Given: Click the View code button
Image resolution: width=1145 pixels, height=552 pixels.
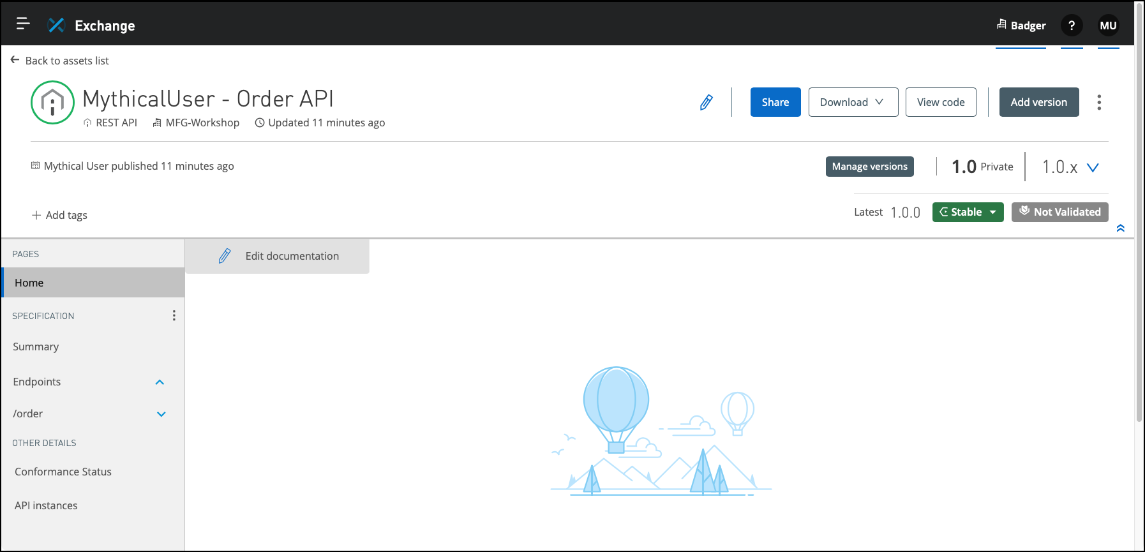Looking at the screenshot, I should [941, 102].
